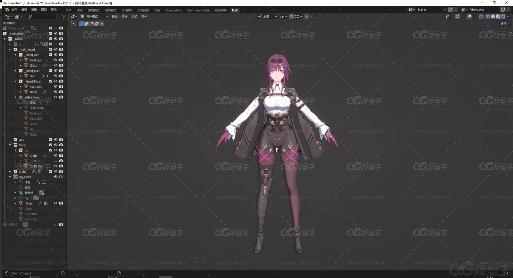Collapse the rig_Kafka armature tree
The height and width of the screenshot is (278, 513).
click(10, 177)
